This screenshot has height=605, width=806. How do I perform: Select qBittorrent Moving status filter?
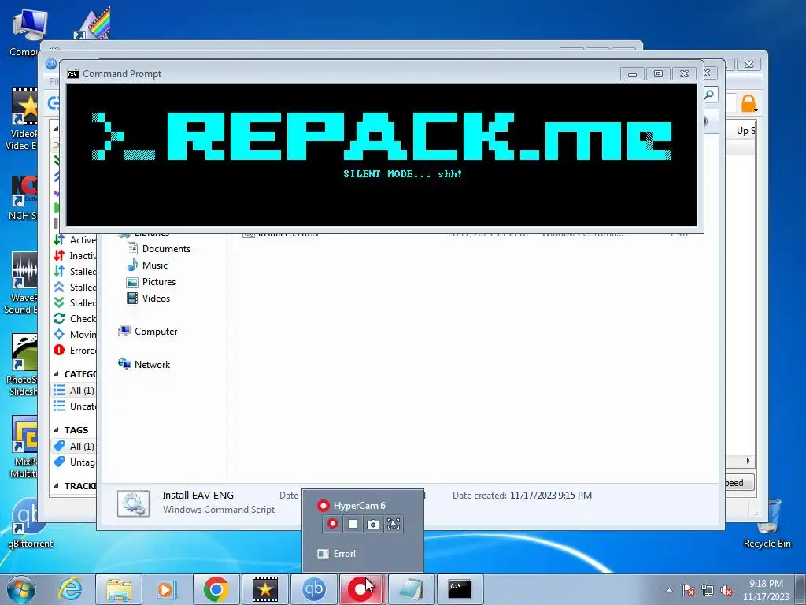pos(75,334)
